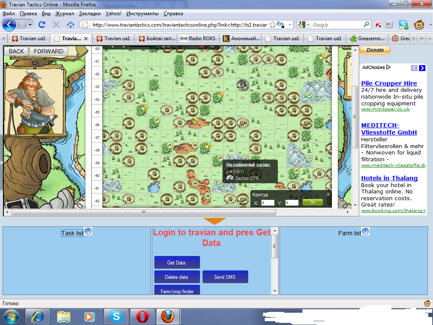Image resolution: width=433 pixels, height=325 pixels.
Task: Click the Greasemonkey monkey toolbar icon
Action: point(419,25)
